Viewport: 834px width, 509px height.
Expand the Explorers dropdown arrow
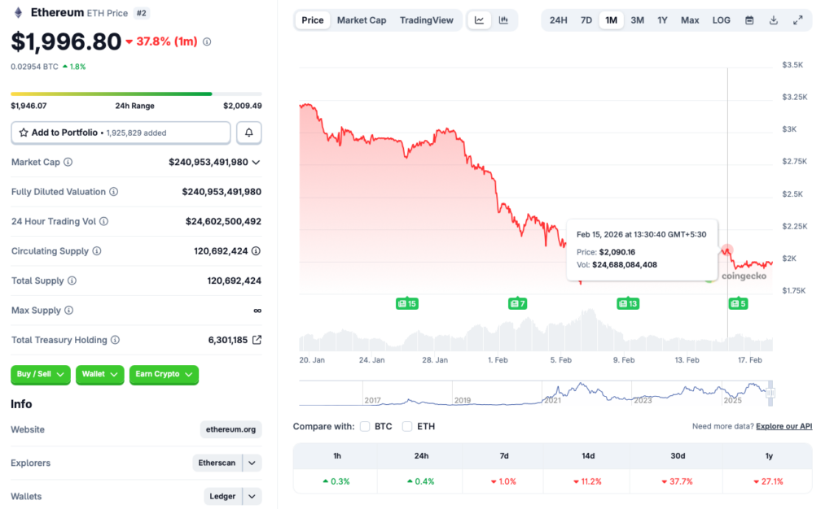[252, 463]
